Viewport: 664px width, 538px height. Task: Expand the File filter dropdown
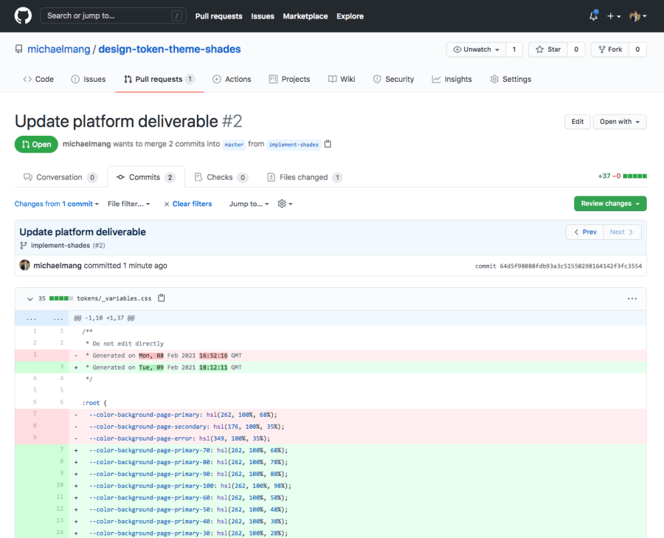(x=128, y=204)
